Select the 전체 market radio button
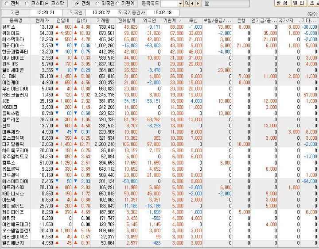Viewport: 319px width, 249px height. [x=7, y=4]
